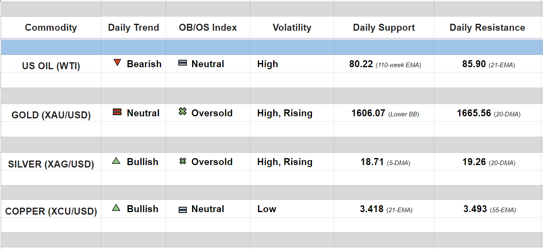Select the US OIL (WTI) cell
The width and height of the screenshot is (543, 249).
pos(51,66)
